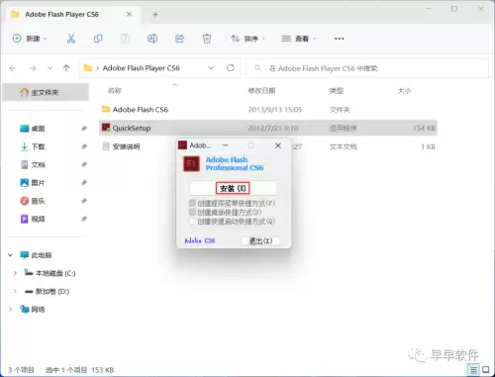Select Network (网络) in sidebar

point(33,310)
